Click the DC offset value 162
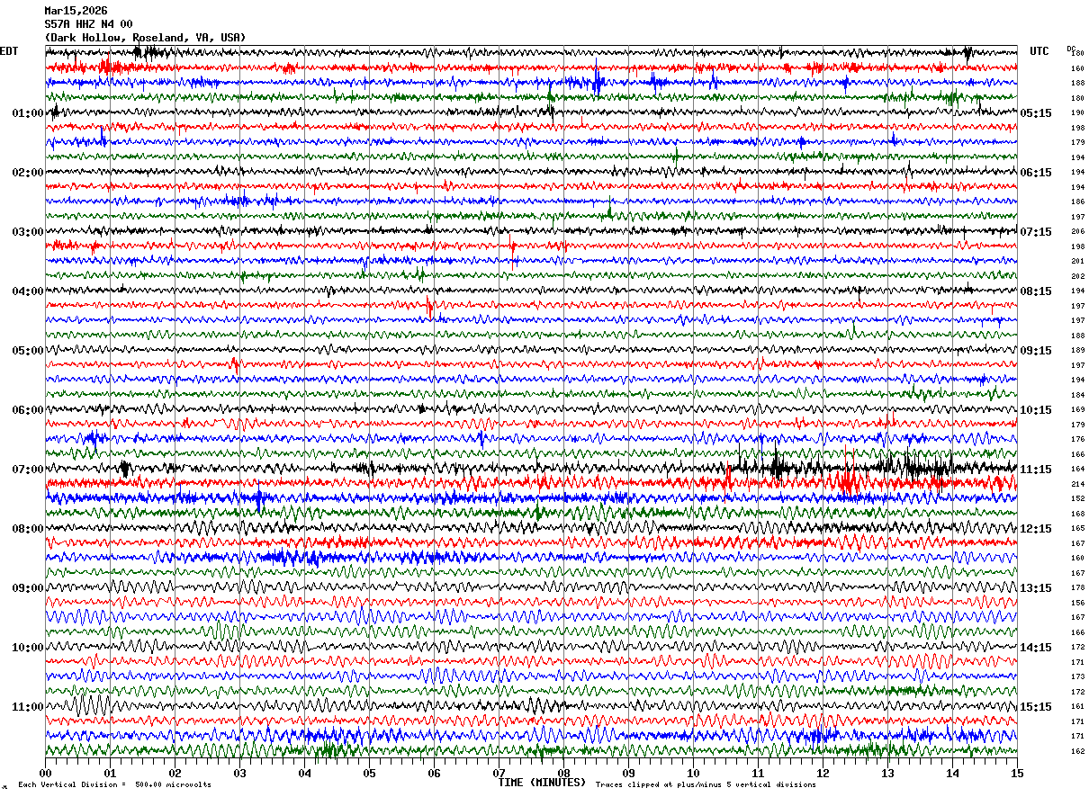The image size is (1089, 797). click(x=1077, y=751)
